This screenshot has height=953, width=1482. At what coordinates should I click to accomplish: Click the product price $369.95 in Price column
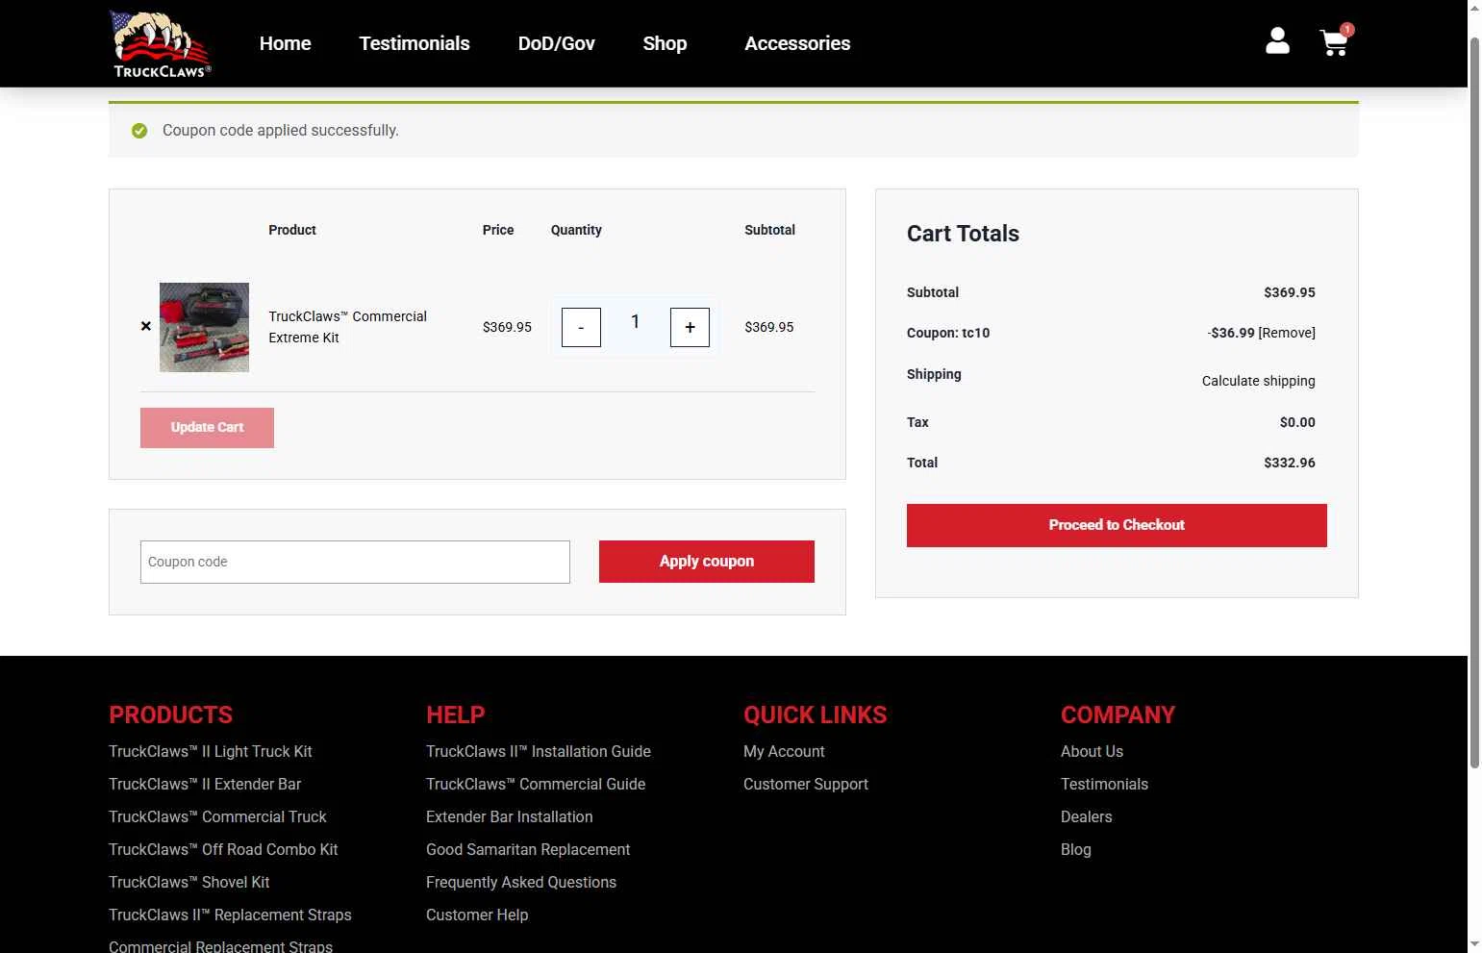pos(507,327)
